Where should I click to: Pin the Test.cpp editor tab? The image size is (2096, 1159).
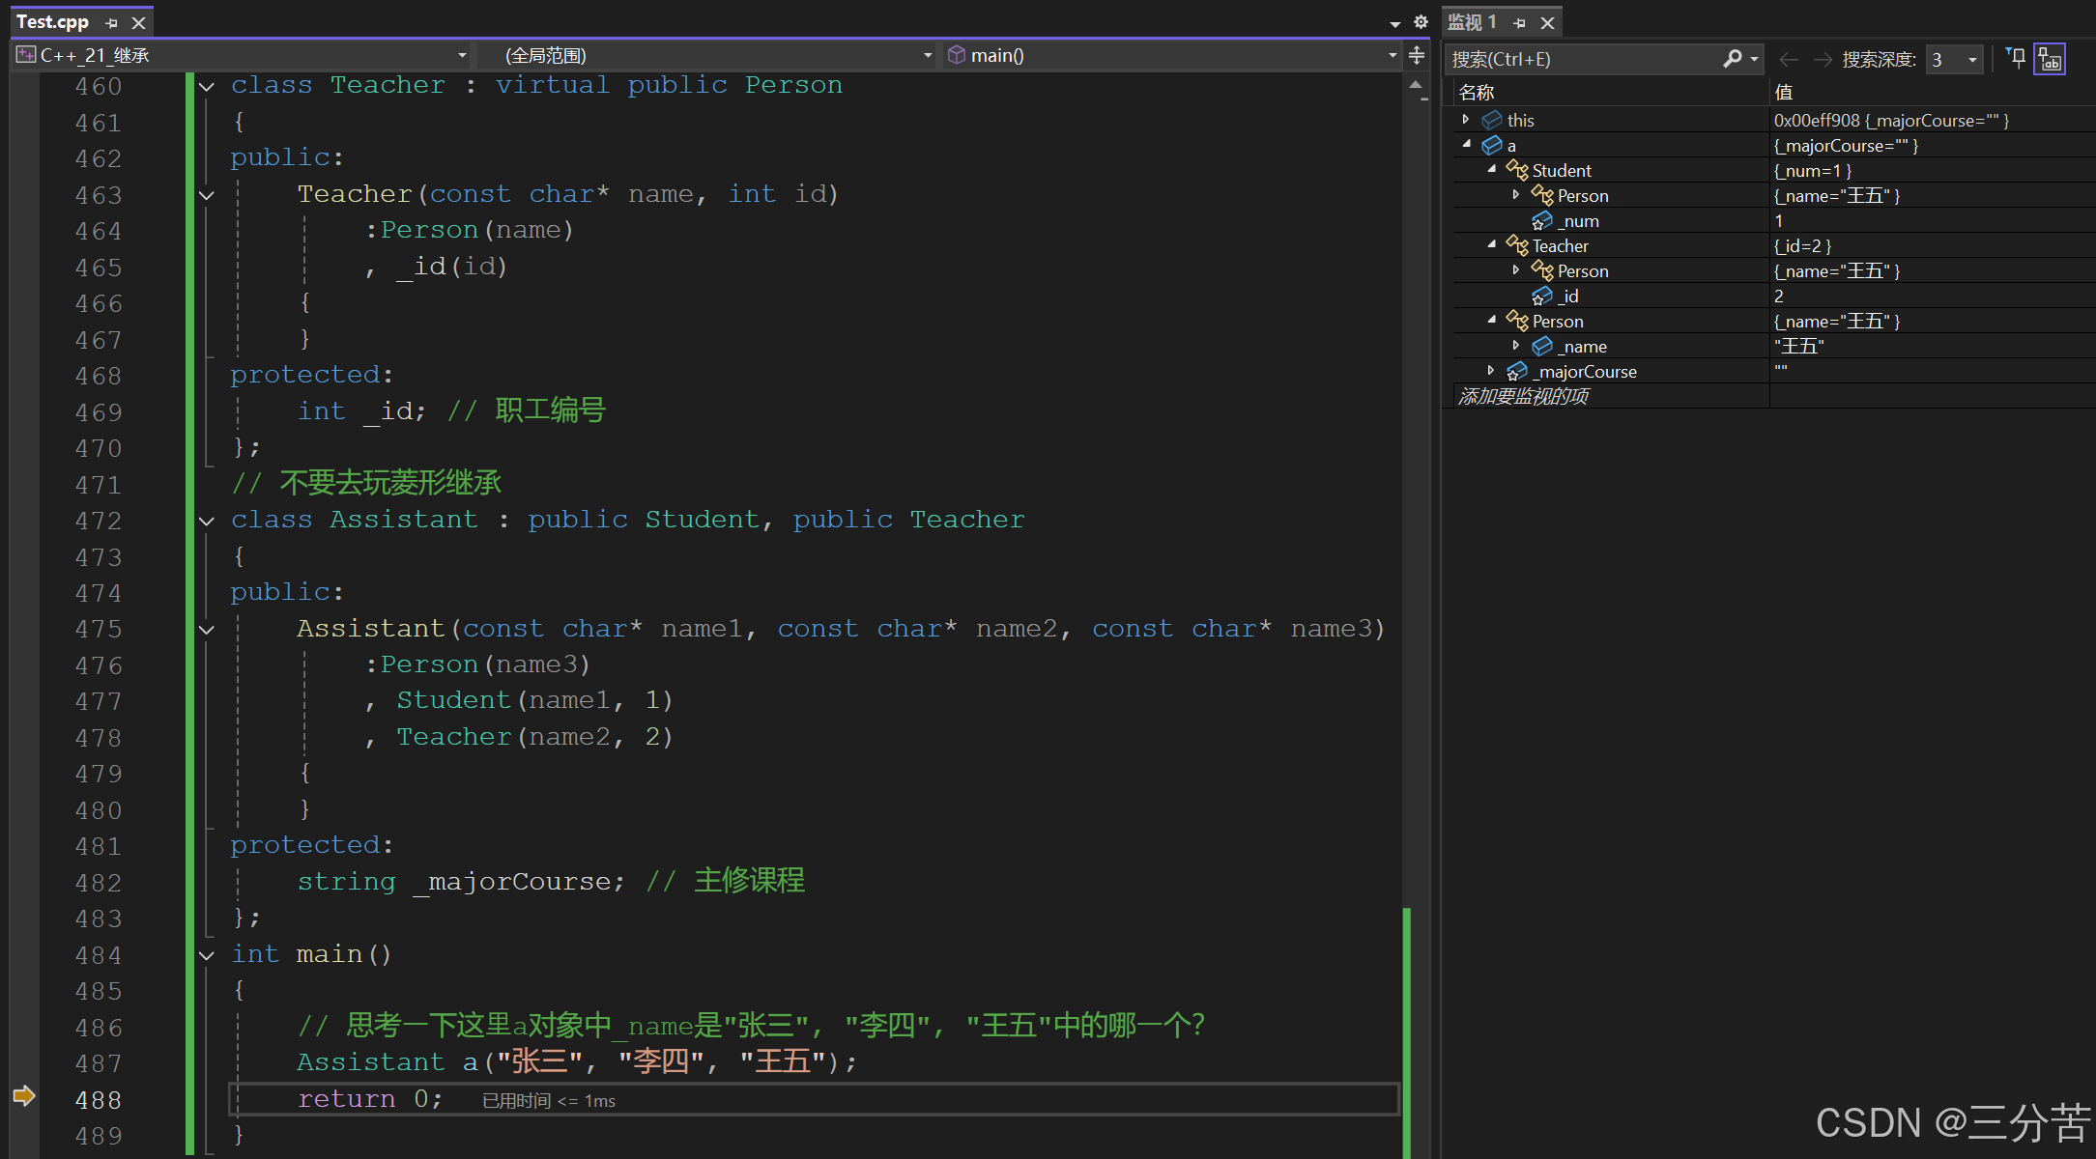coord(112,22)
